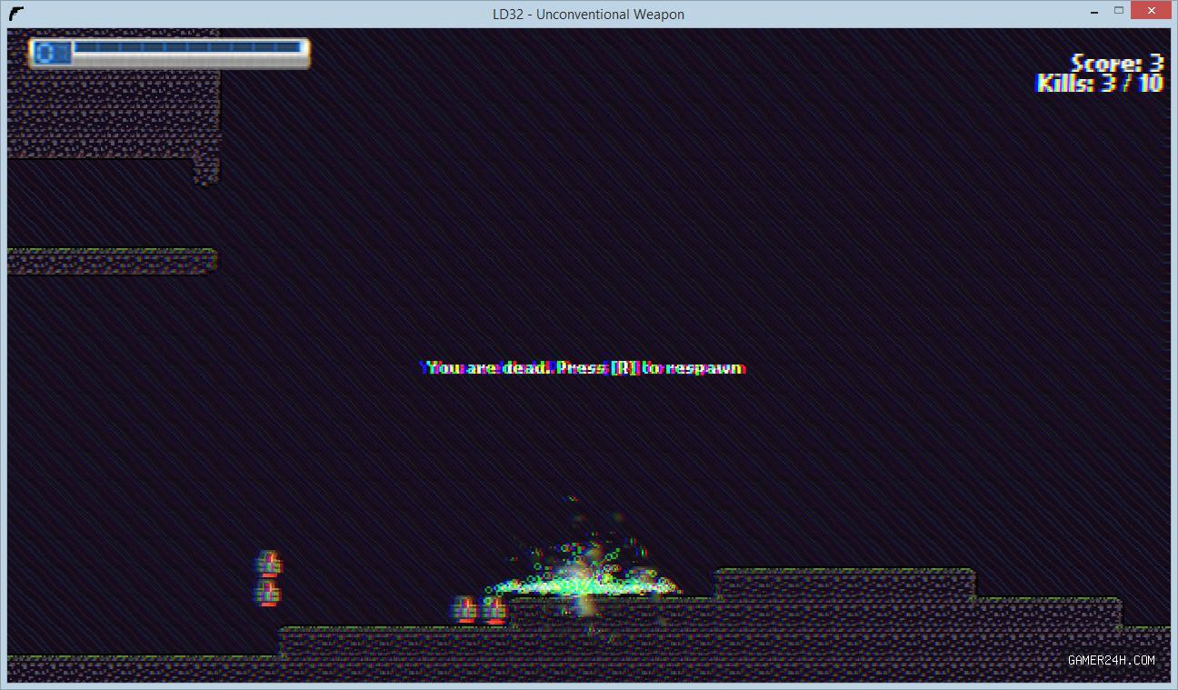This screenshot has width=1178, height=690.
Task: Click the 'You are dead. Press [R] to respawn' message
Action: [x=583, y=368]
